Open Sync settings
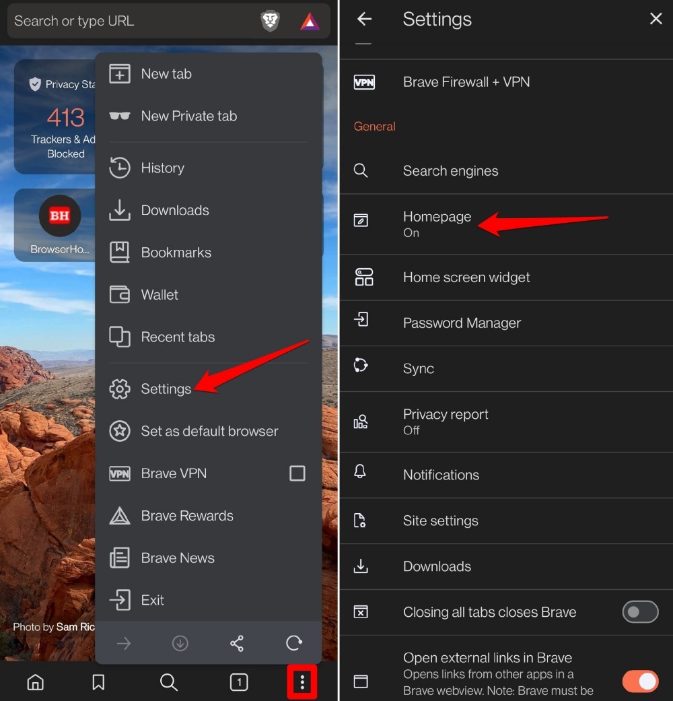673x701 pixels. click(x=506, y=368)
